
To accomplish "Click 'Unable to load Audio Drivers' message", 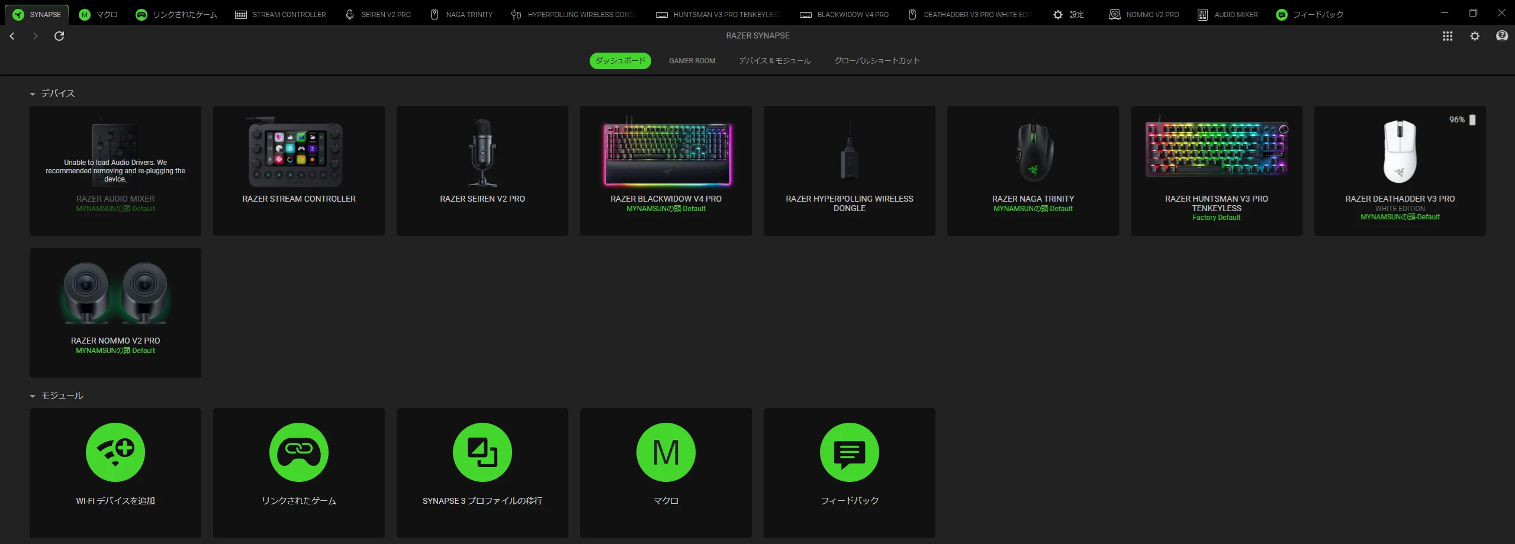I will pyautogui.click(x=115, y=171).
